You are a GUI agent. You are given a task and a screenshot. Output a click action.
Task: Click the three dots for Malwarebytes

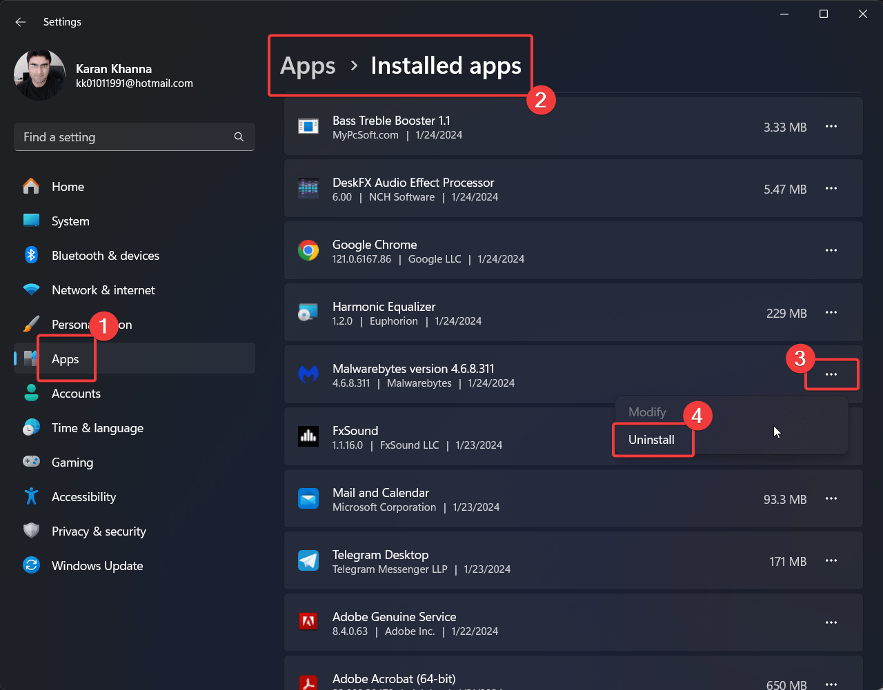pos(831,375)
